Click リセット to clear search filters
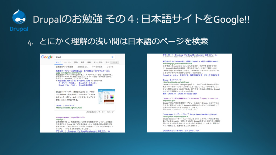Image resolution: width=276 pixels, height=155 pixels. coord(110,67)
